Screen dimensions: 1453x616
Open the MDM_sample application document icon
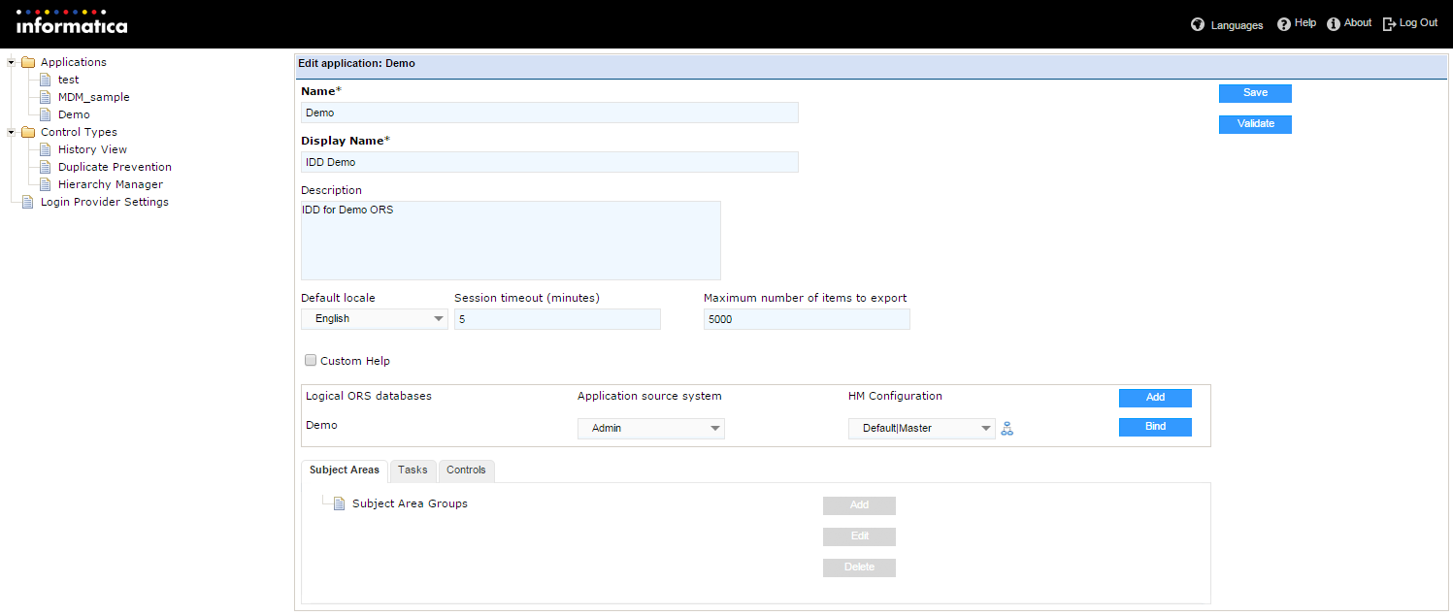click(45, 97)
